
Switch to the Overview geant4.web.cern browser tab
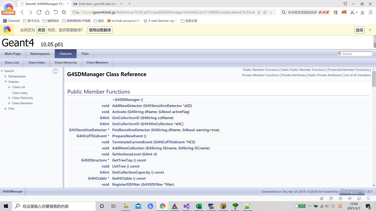click(98, 4)
